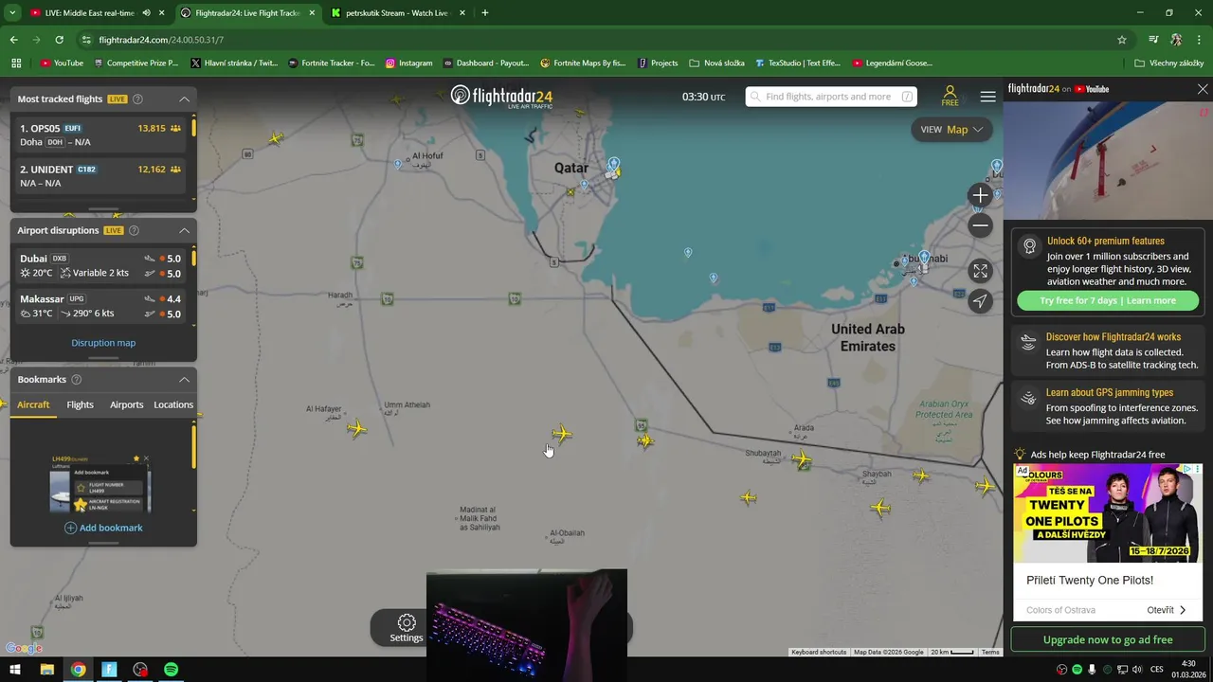Close the Flightradar24 YouTube side panel
1213x682 pixels.
click(1203, 89)
